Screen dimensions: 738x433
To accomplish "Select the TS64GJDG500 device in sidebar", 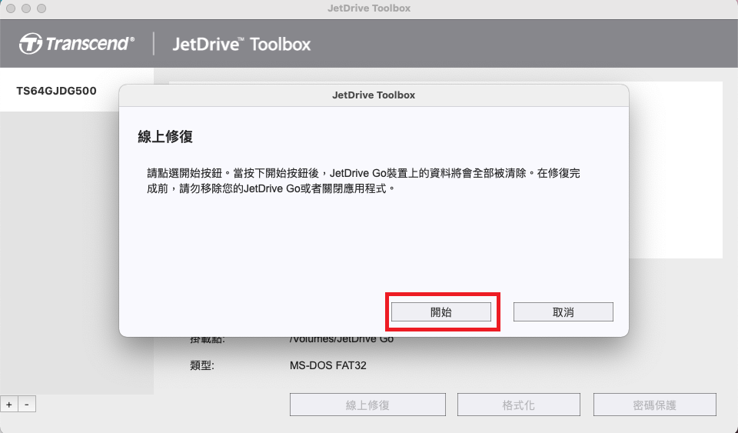I will 77,90.
